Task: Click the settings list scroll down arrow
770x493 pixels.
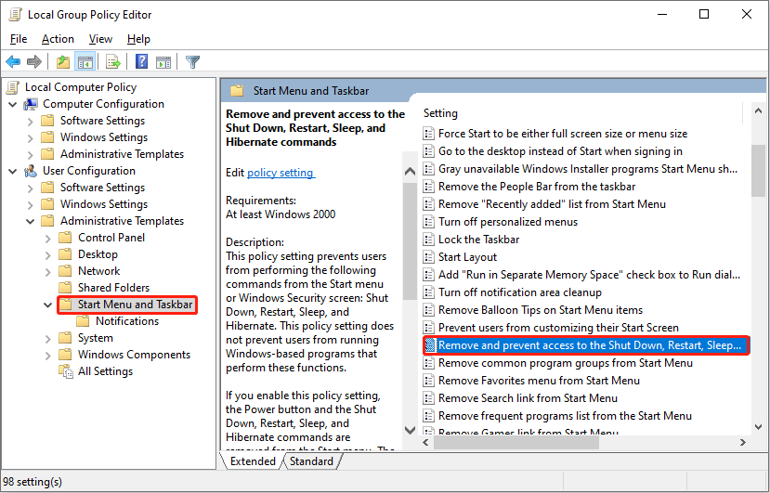Action: coord(758,427)
